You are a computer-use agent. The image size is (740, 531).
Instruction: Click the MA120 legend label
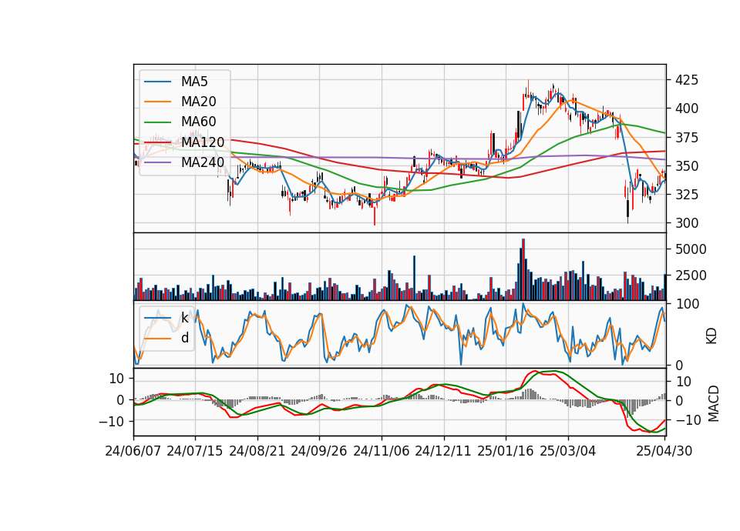coord(203,142)
